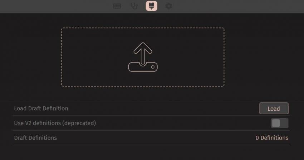The image size is (304, 160).
Task: Click the Use V2 definitions (deprecated) label
Action: 55,123
